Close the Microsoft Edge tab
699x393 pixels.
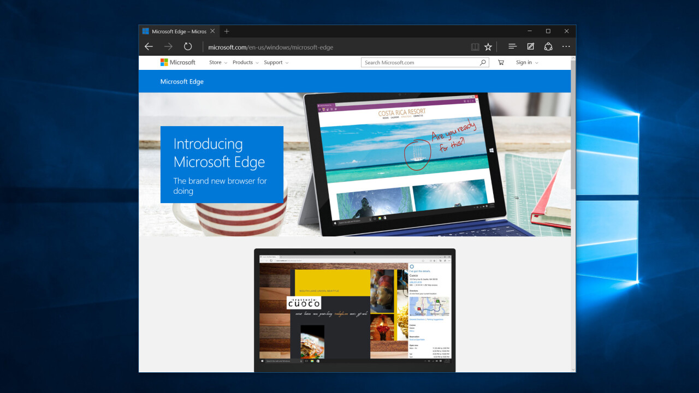point(212,32)
